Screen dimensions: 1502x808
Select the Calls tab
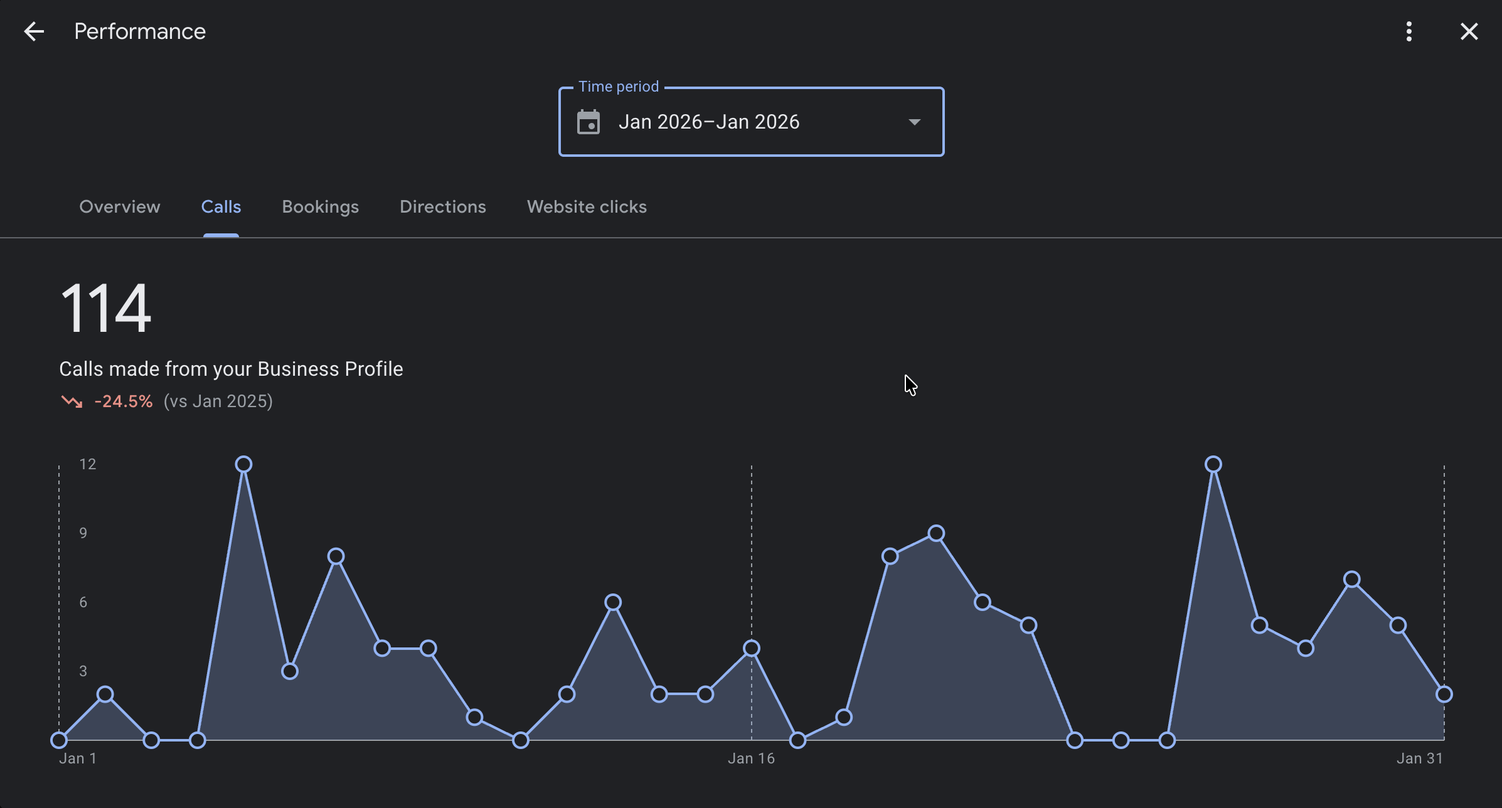coord(221,207)
